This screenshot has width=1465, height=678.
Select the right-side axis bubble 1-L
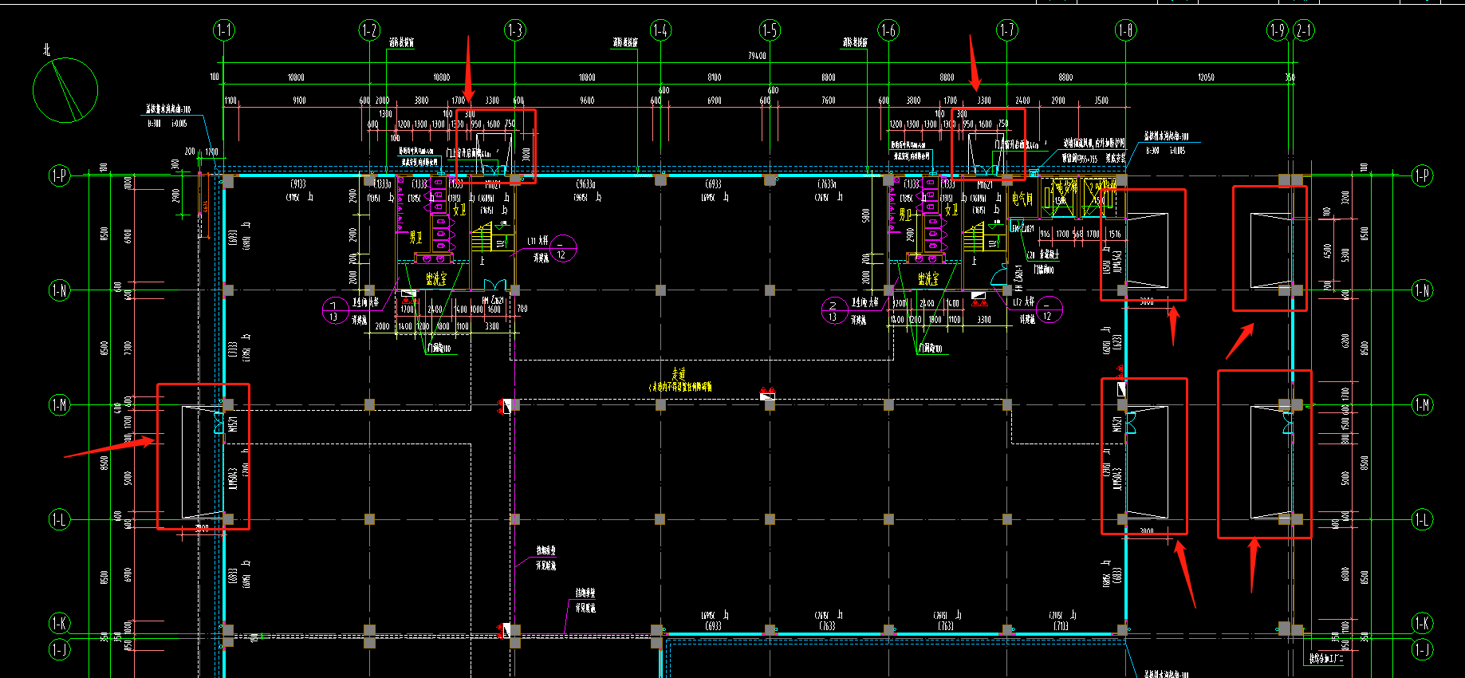point(1422,519)
